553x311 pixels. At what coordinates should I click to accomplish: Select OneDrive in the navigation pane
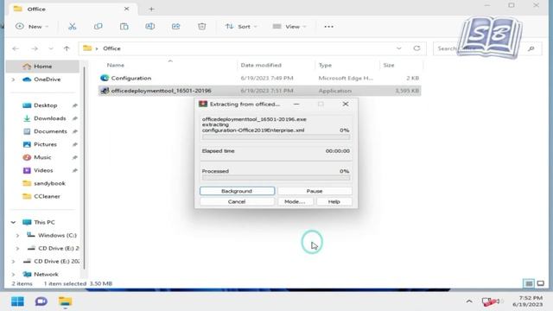click(x=47, y=79)
